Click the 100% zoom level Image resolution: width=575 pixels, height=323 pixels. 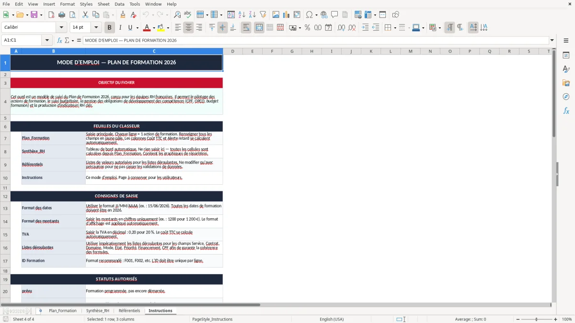tap(567, 319)
